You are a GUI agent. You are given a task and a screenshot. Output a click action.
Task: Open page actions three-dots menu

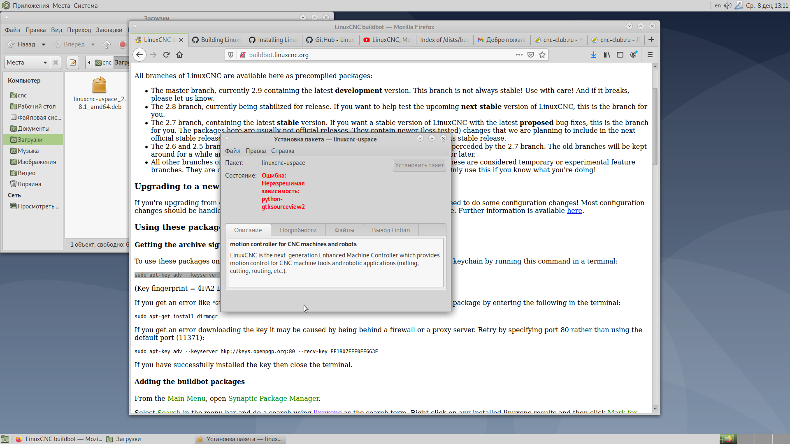[x=519, y=55]
